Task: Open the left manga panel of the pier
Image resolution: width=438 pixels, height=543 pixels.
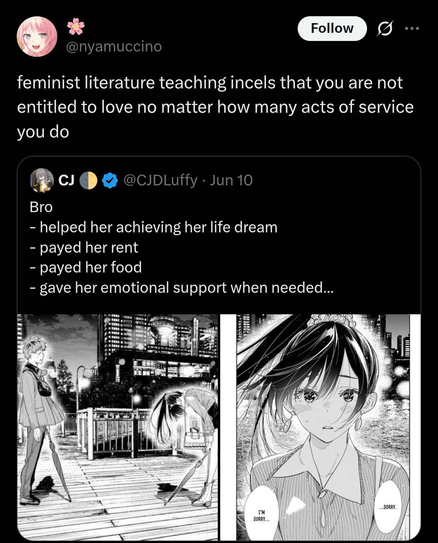Action: 118,427
